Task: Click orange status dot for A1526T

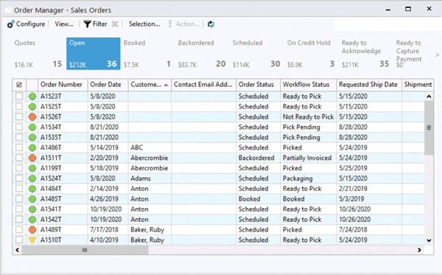Action: [x=32, y=116]
